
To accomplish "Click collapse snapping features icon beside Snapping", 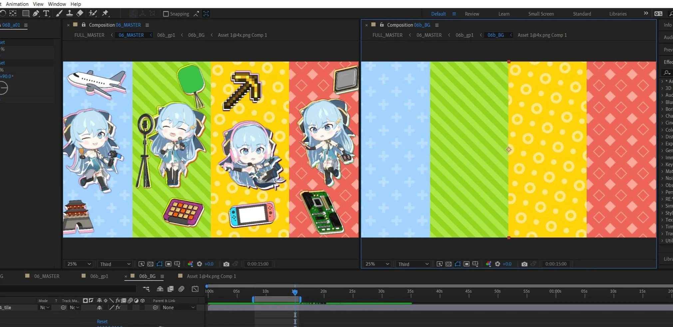I will 196,14.
